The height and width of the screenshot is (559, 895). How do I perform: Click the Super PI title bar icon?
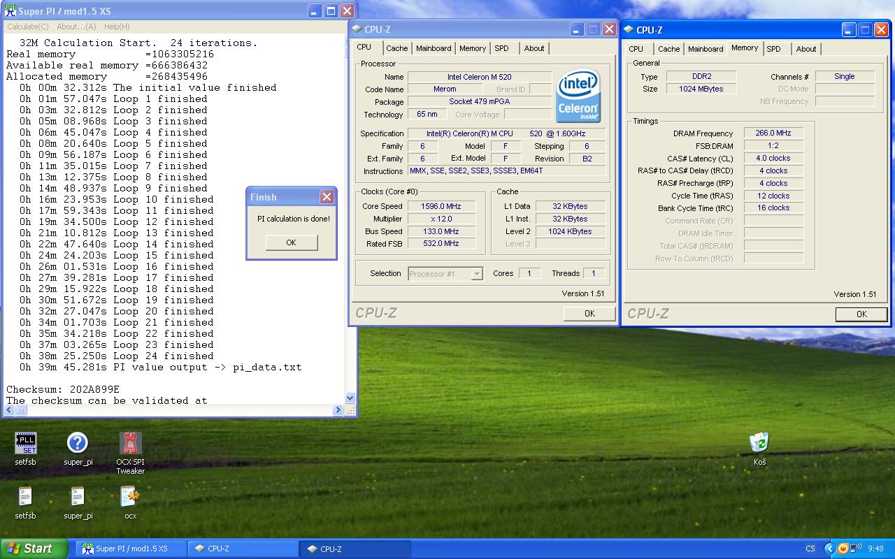[10, 10]
